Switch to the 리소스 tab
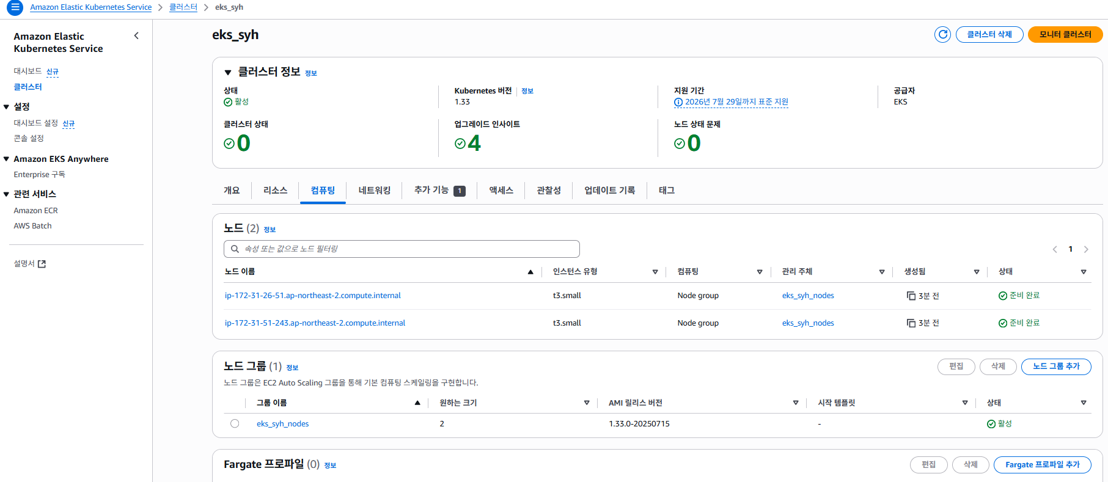 275,191
